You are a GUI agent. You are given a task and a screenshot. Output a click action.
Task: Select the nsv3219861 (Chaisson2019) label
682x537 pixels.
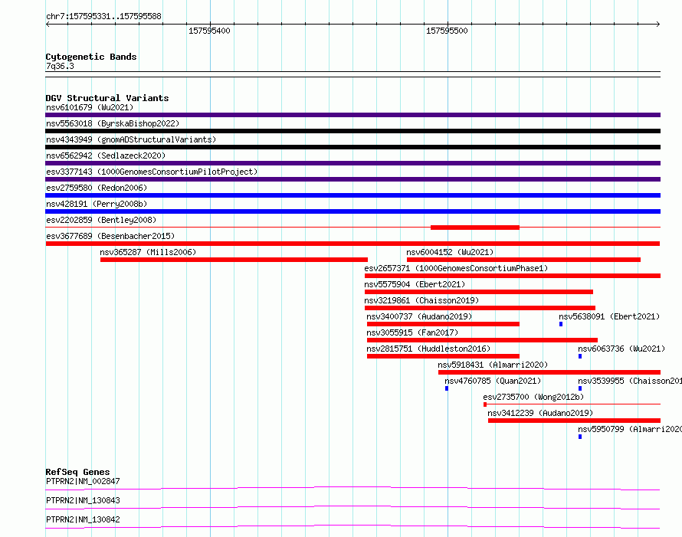tap(421, 300)
